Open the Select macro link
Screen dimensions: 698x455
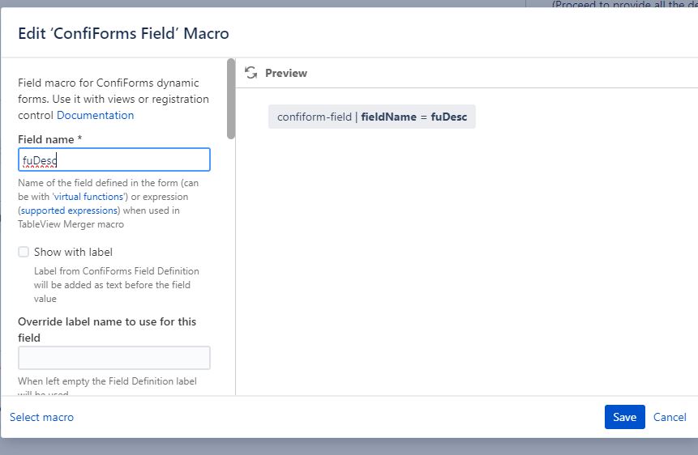pyautogui.click(x=42, y=417)
